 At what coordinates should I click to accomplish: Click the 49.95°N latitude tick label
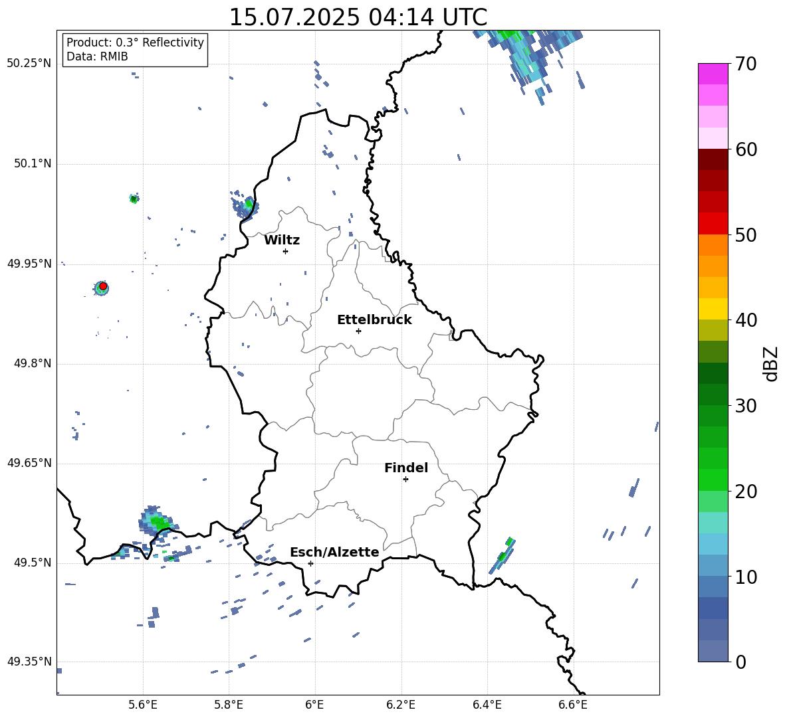[x=29, y=264]
